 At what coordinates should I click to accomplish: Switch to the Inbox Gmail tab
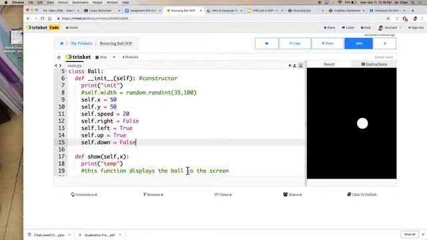tap(61, 11)
